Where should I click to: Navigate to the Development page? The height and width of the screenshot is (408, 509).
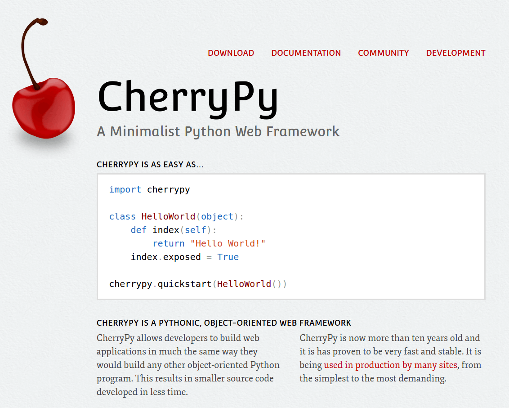click(455, 53)
